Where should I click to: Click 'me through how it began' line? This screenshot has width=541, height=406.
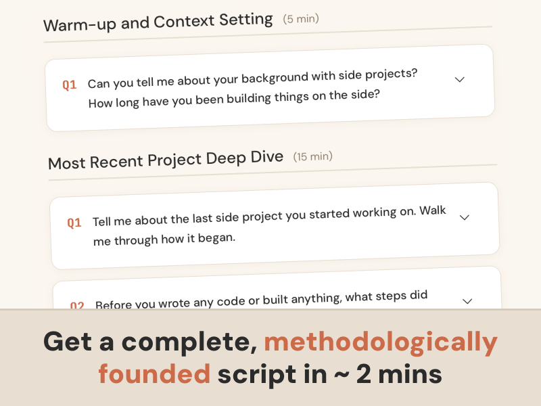coord(164,240)
